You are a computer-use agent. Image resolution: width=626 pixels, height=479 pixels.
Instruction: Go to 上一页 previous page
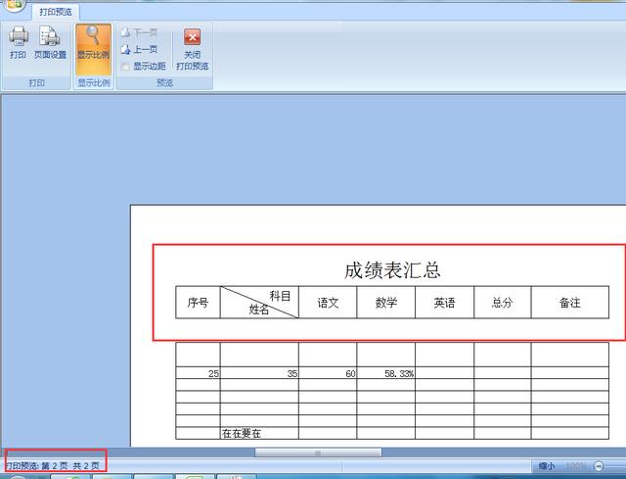coord(139,50)
